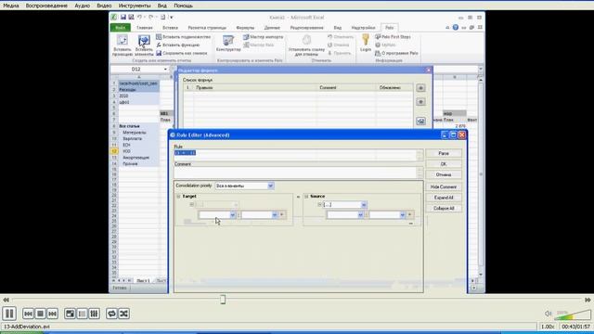The image size is (594, 334).
Task: Open the Помощь menu
Action: [x=184, y=6]
